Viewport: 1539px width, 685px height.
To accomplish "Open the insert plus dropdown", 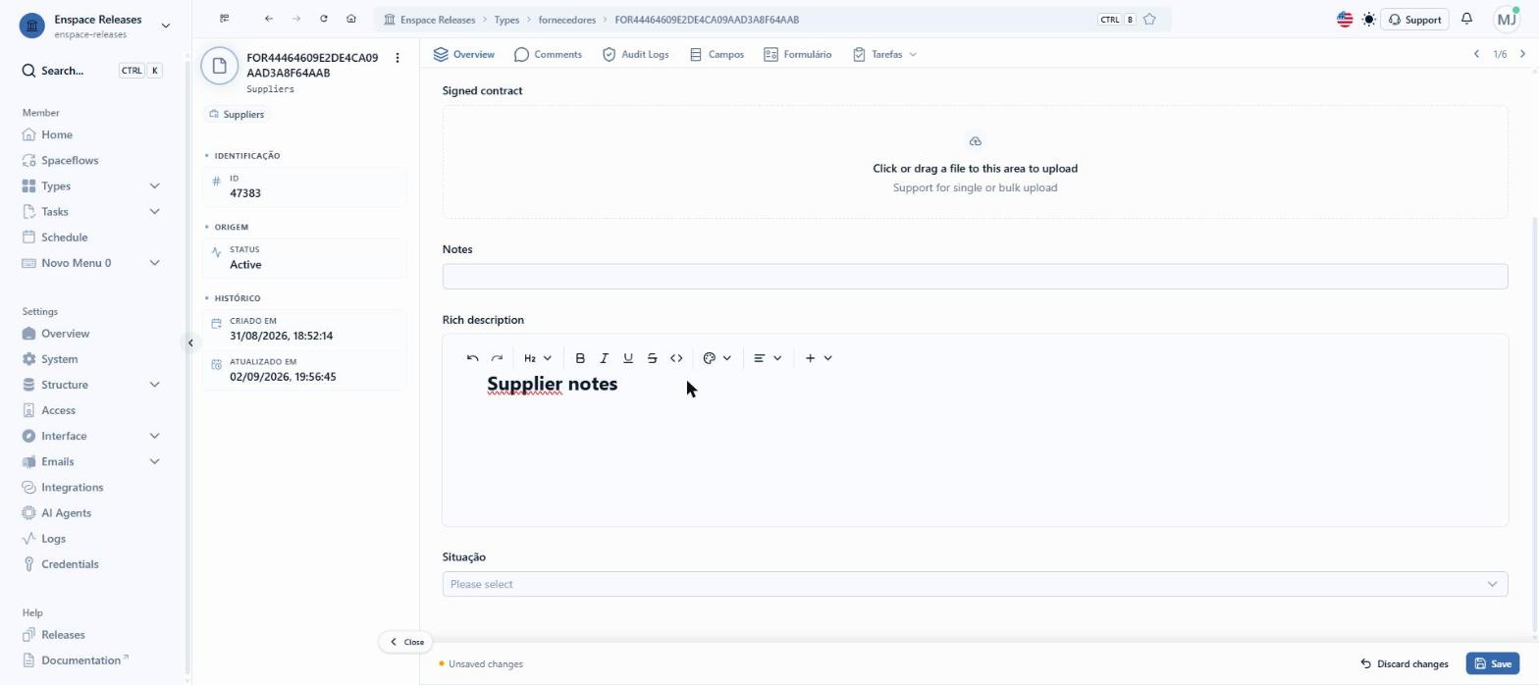I will click(819, 358).
